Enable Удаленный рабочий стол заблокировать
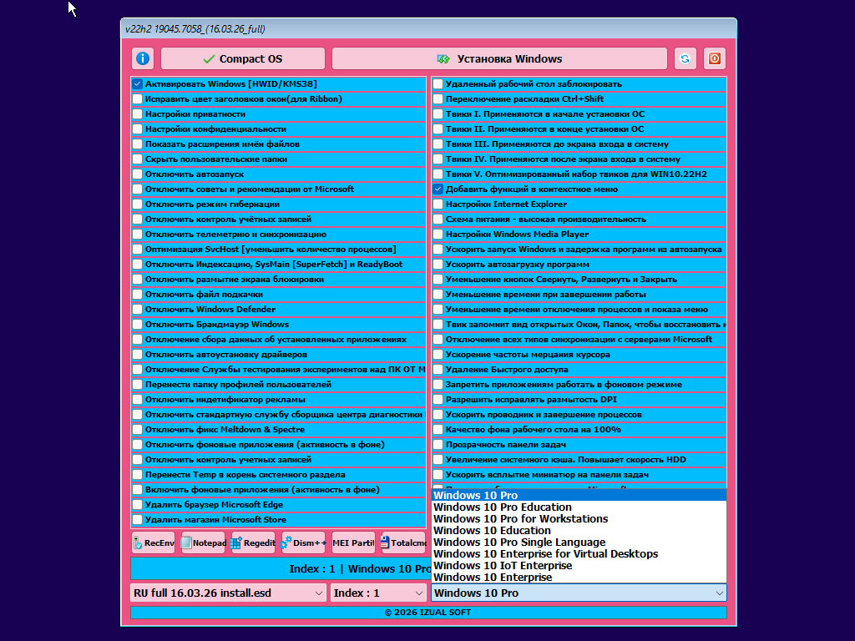Image resolution: width=855 pixels, height=641 pixels. 438,84
